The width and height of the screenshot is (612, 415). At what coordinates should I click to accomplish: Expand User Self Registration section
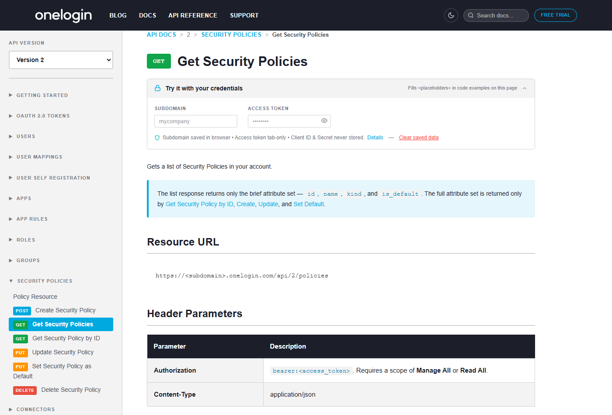coord(49,178)
